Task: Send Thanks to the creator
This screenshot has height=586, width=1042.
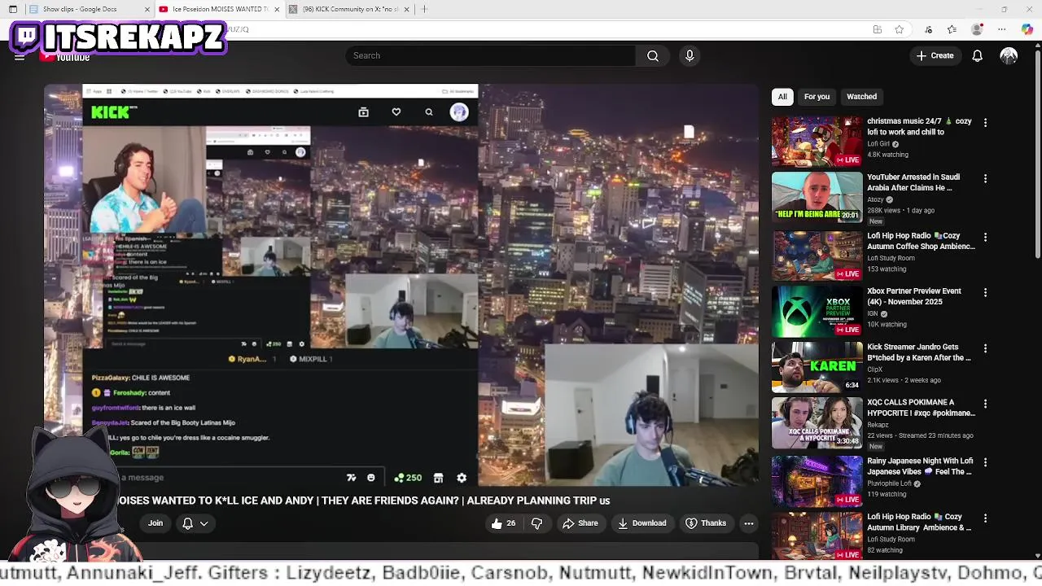Action: [706, 523]
